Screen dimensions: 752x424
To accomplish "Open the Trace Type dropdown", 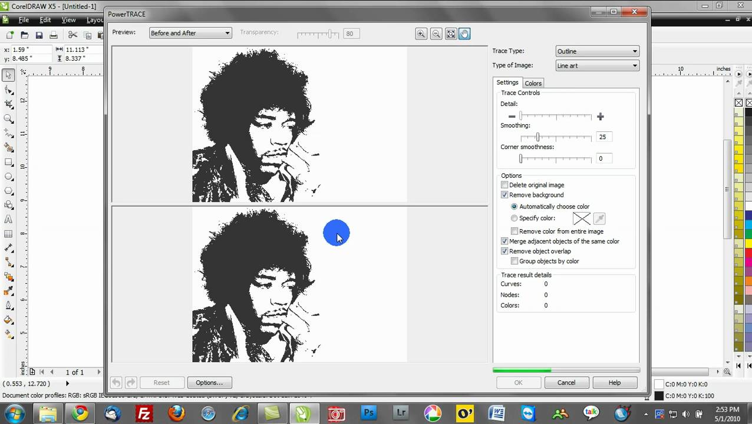I will (x=597, y=51).
